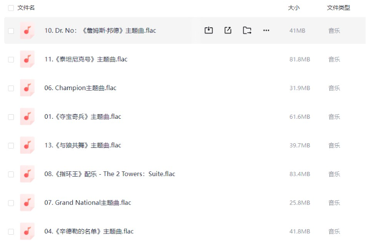Click the music file icon for 04.《辛德勒的名单》
The image size is (366, 244).
tap(27, 231)
